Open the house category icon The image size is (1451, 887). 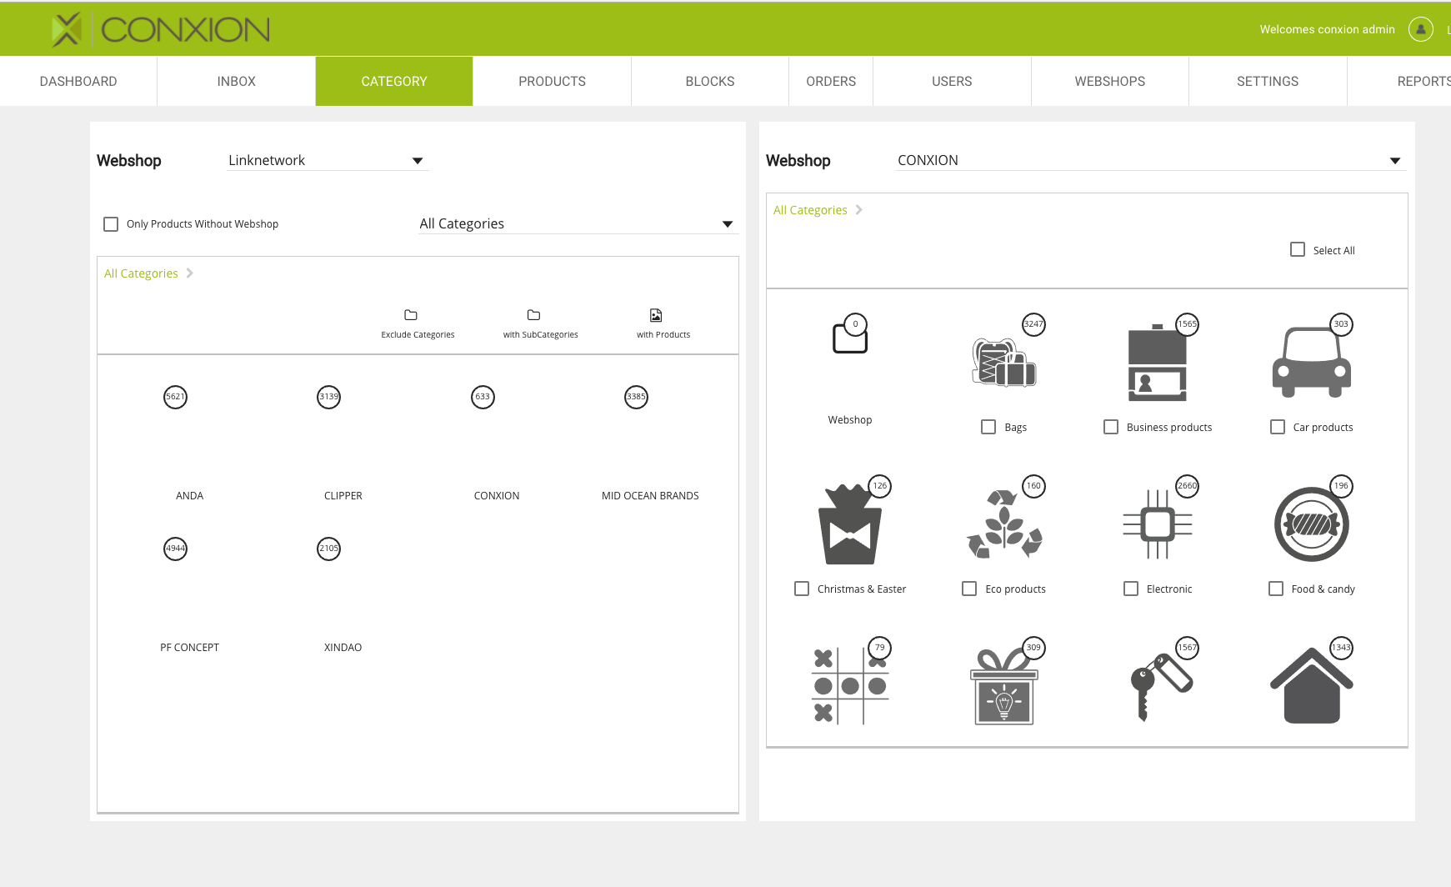1312,686
